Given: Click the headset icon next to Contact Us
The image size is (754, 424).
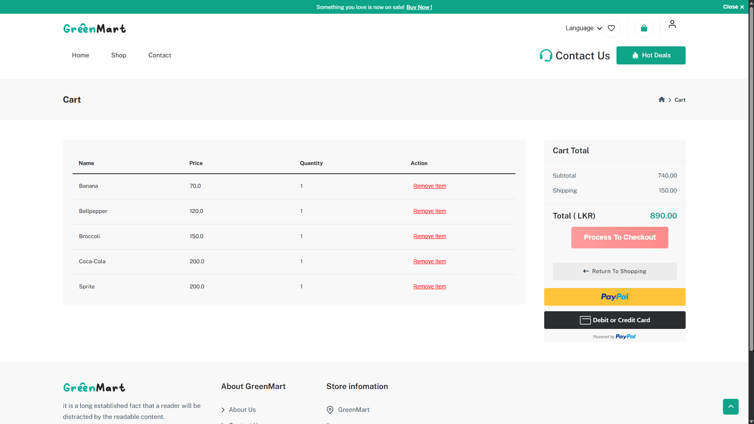Looking at the screenshot, I should pos(546,55).
